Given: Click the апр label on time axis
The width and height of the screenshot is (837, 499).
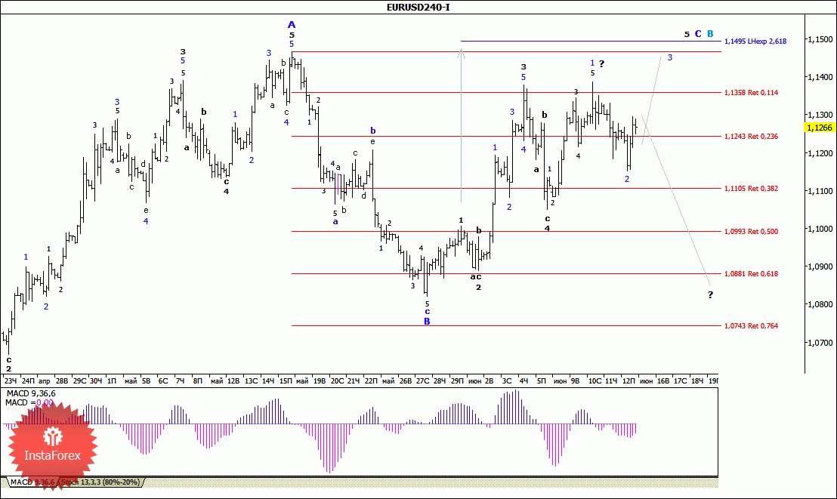Looking at the screenshot, I should [x=45, y=380].
